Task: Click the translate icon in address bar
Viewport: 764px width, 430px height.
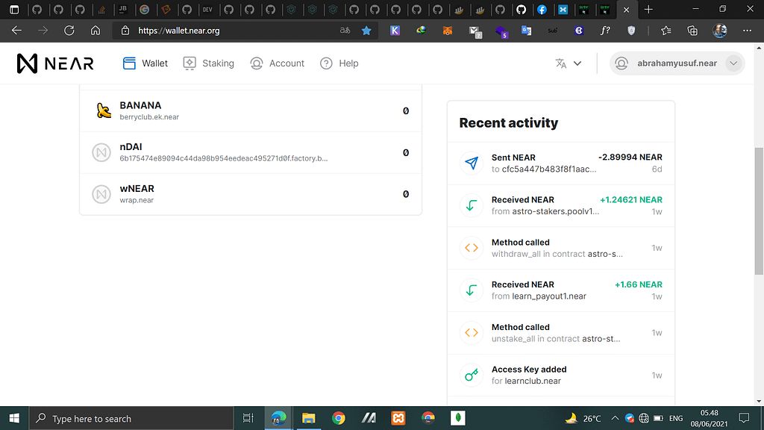Action: [x=345, y=30]
